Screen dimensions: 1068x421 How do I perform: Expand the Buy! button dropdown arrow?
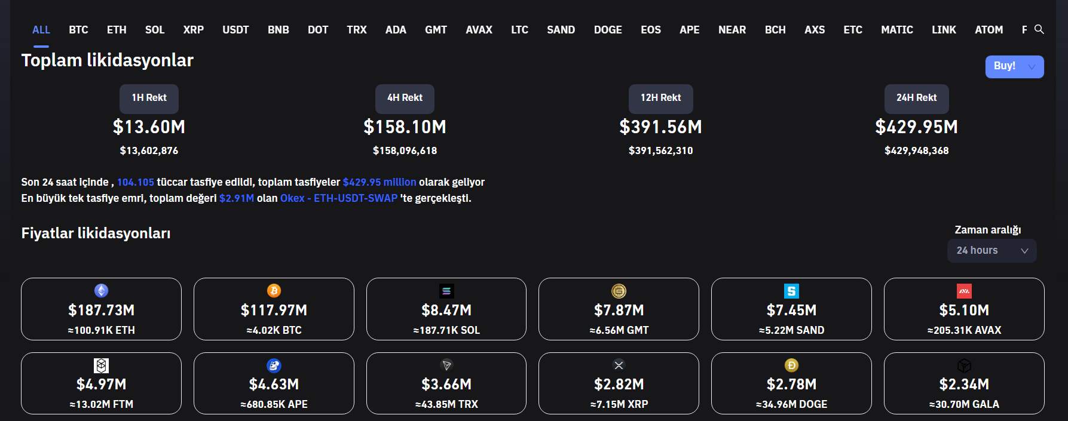[x=1032, y=67]
